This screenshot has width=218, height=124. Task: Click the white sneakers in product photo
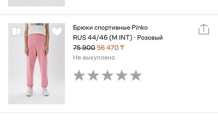pos(38,91)
